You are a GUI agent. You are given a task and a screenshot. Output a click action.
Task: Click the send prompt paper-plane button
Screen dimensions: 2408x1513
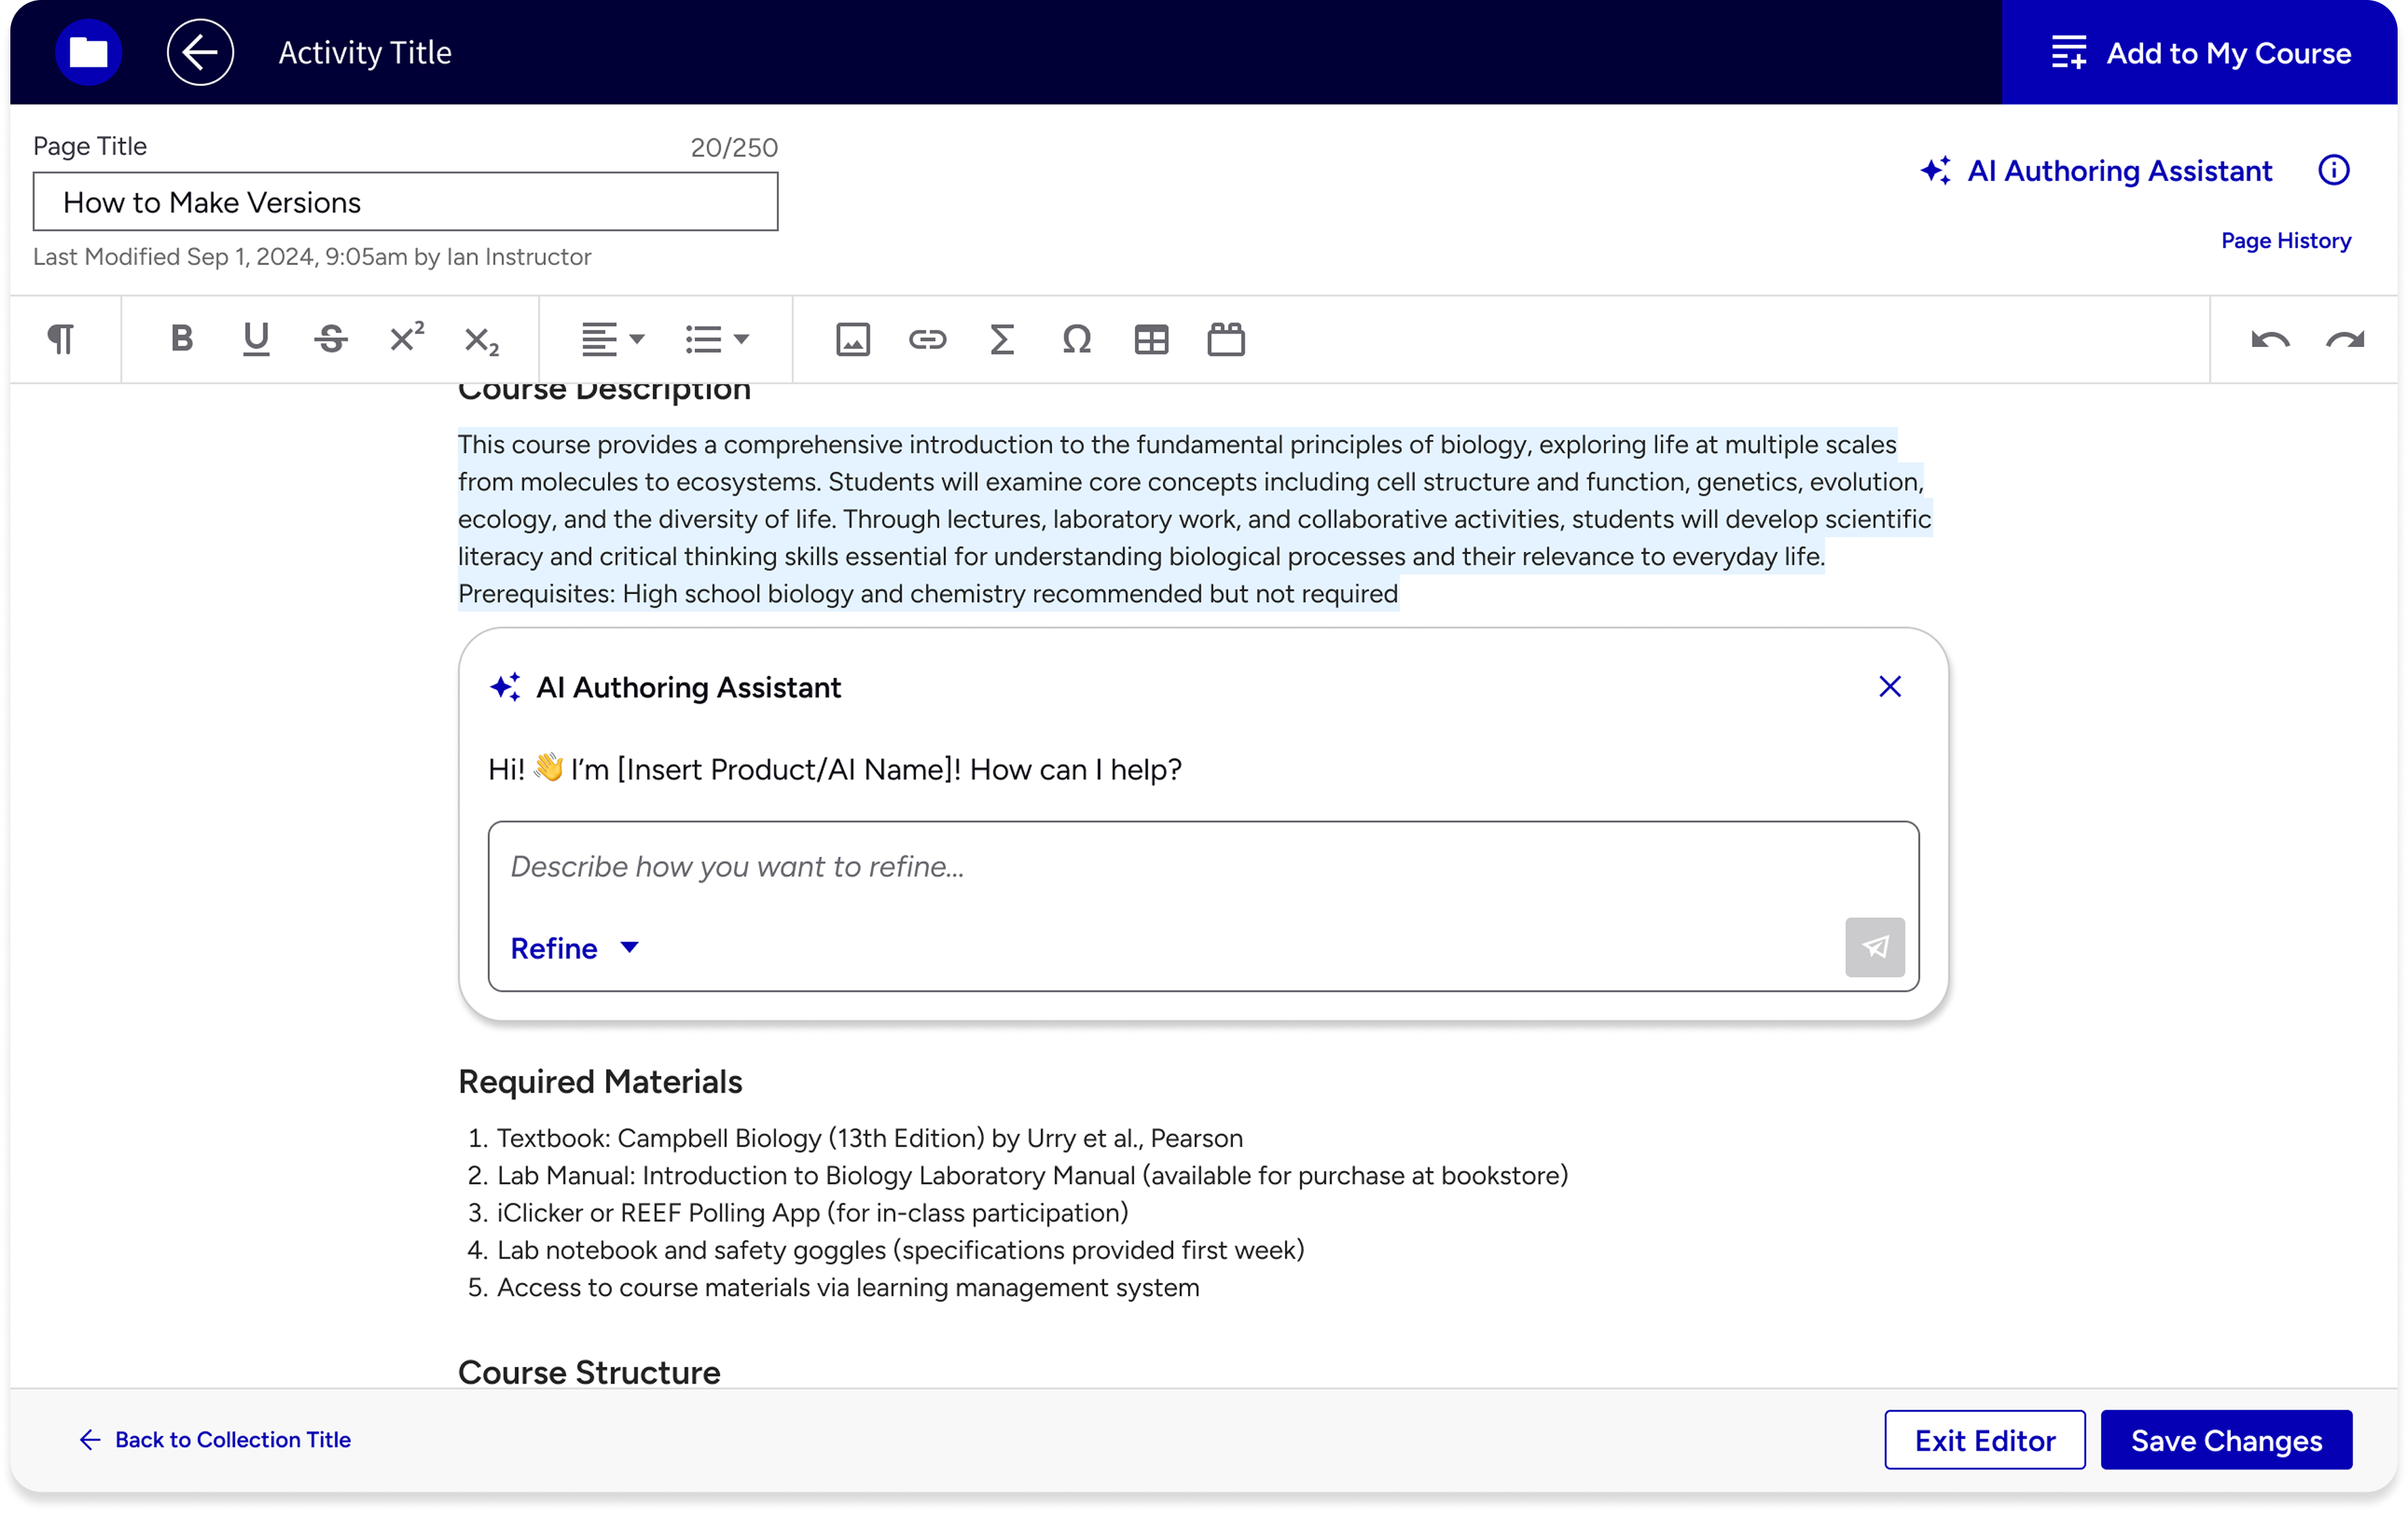(x=1874, y=947)
